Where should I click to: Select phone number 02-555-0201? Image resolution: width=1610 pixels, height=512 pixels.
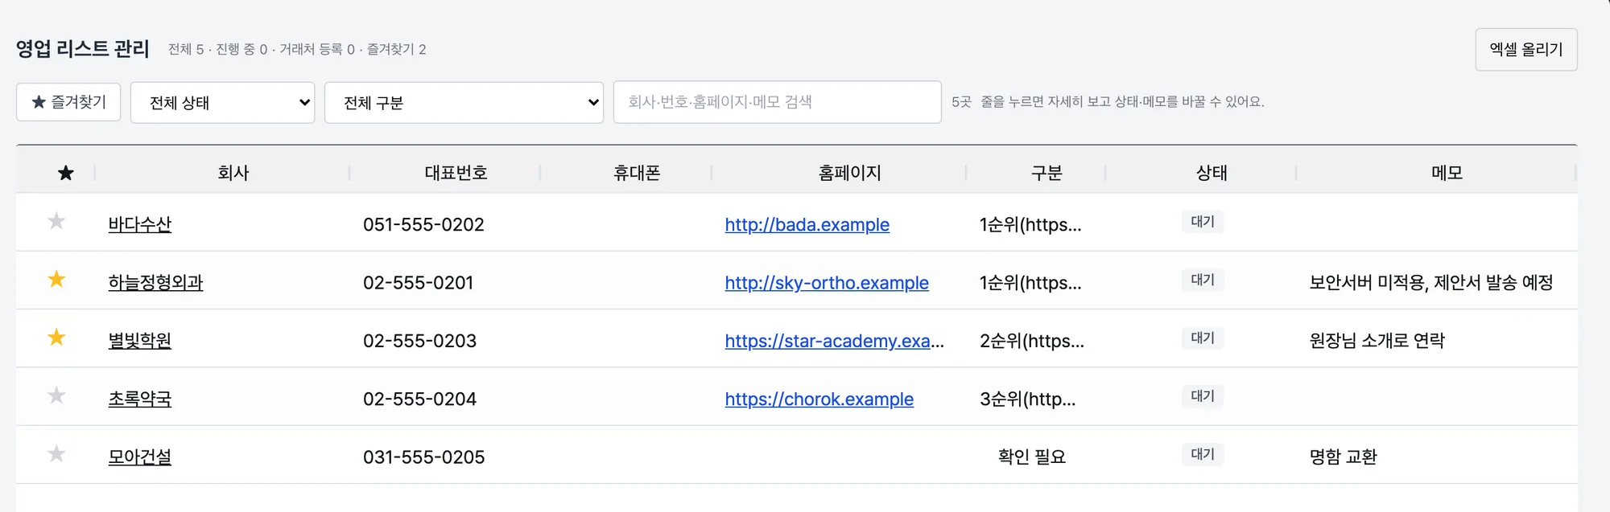419,282
